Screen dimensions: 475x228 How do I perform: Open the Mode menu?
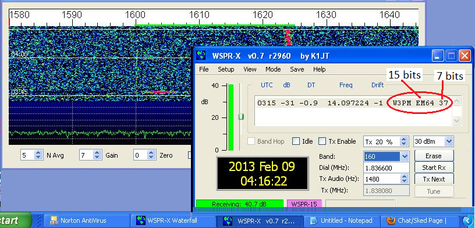[273, 69]
